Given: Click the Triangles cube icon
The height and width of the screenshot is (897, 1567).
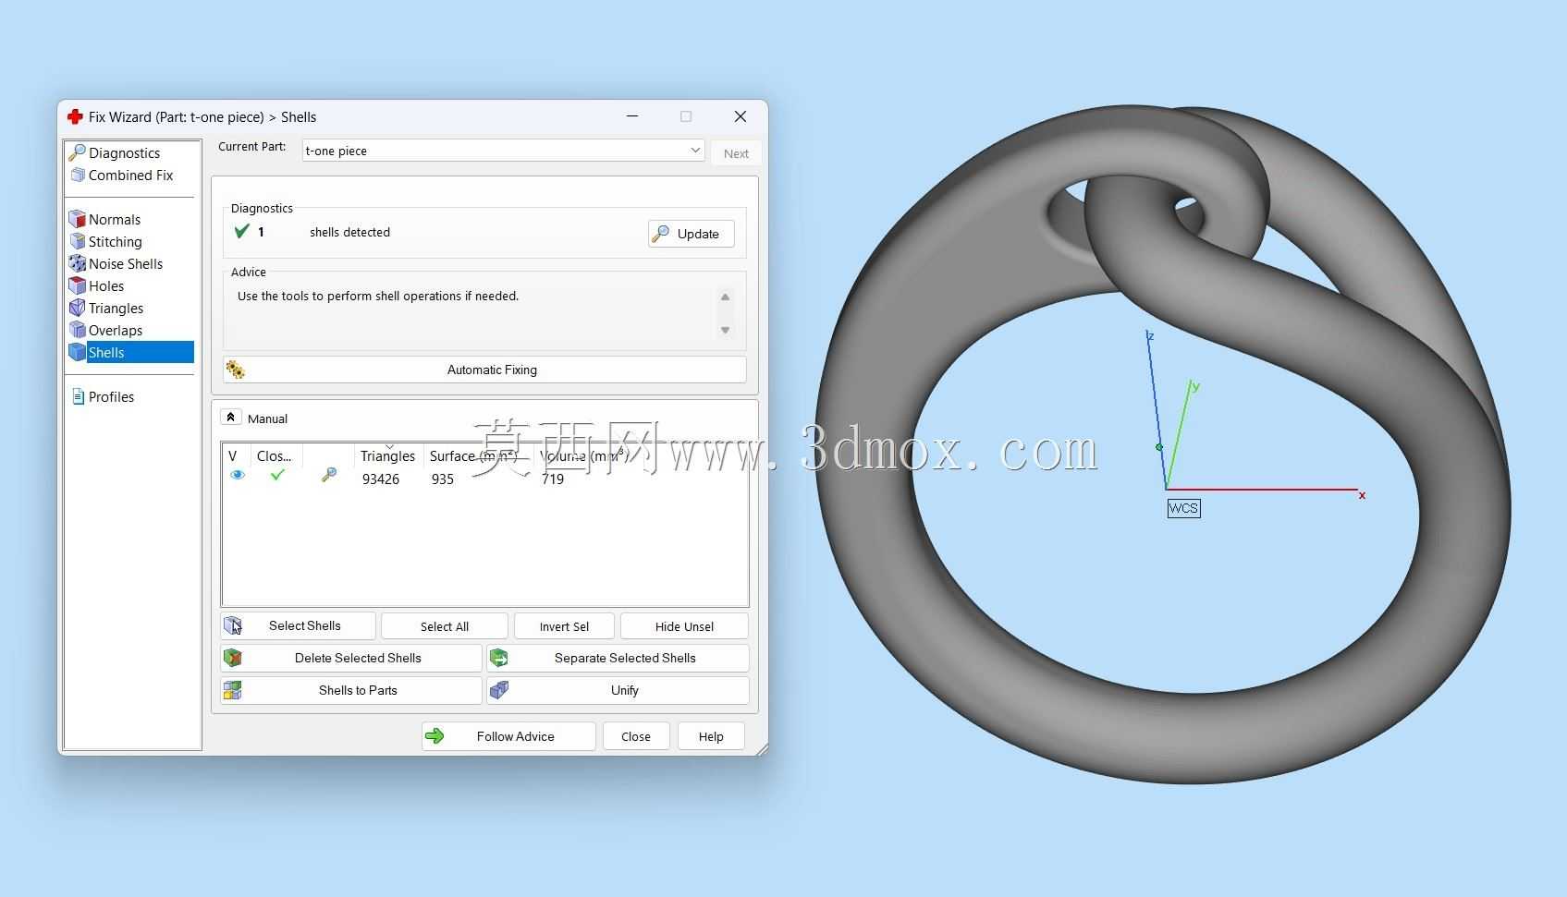Looking at the screenshot, I should click(x=78, y=308).
